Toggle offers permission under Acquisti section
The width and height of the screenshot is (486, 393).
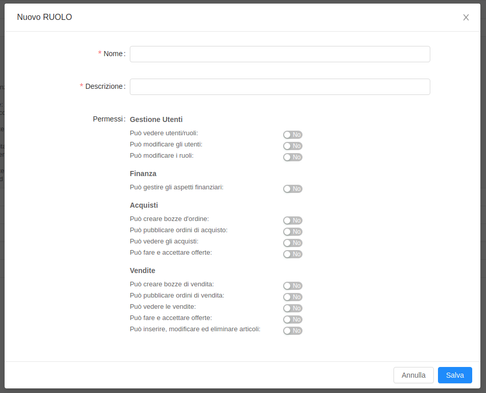tap(293, 254)
